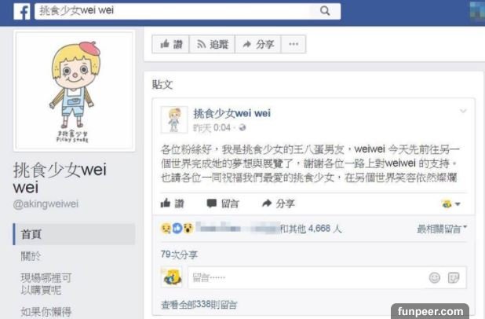Select 首頁 tab in sidebar
485x319 pixels.
tap(74, 234)
